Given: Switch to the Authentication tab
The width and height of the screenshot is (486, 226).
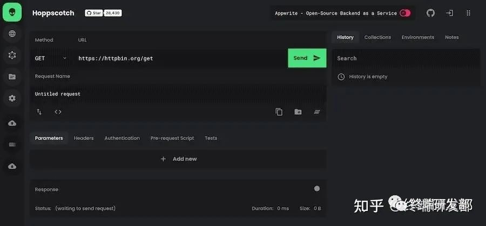Looking at the screenshot, I should (x=122, y=138).
